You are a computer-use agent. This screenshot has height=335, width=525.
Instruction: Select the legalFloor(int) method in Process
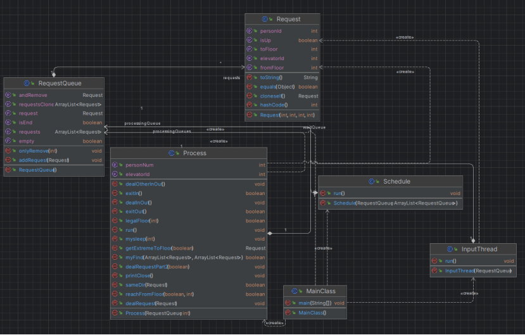coord(141,220)
